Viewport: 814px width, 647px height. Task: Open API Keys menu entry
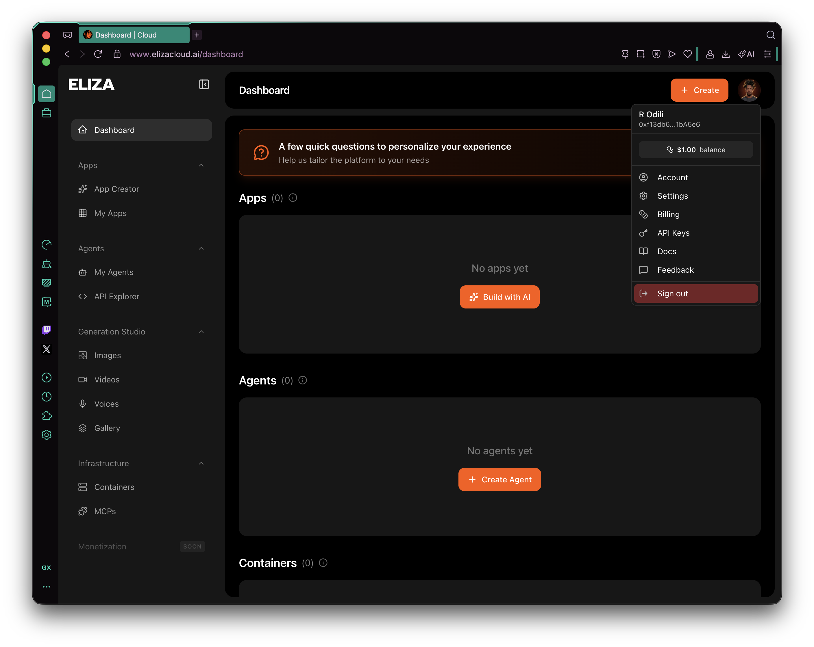(673, 233)
